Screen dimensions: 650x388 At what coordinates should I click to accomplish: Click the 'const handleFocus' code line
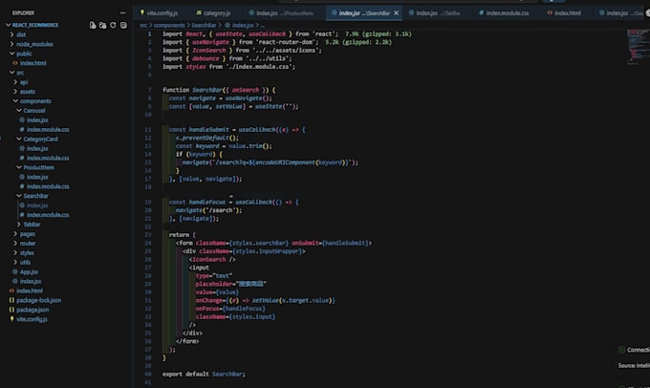pyautogui.click(x=234, y=203)
